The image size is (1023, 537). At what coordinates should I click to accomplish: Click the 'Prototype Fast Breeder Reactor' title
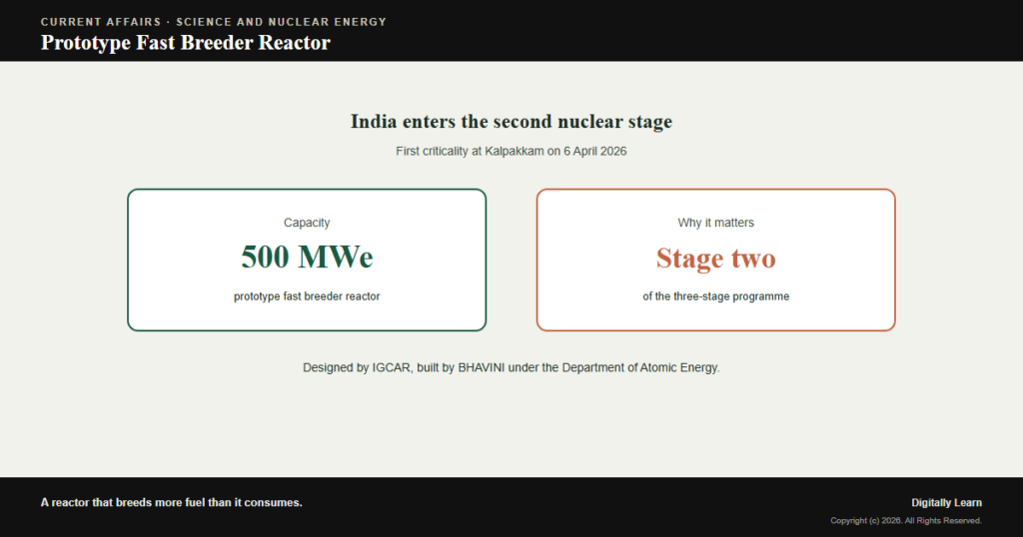click(x=185, y=43)
